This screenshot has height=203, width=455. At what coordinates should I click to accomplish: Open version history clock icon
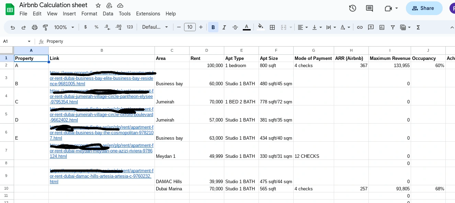point(353,8)
